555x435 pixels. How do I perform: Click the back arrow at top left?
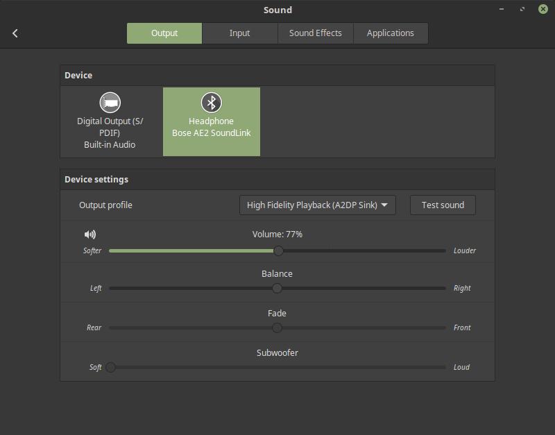[15, 33]
